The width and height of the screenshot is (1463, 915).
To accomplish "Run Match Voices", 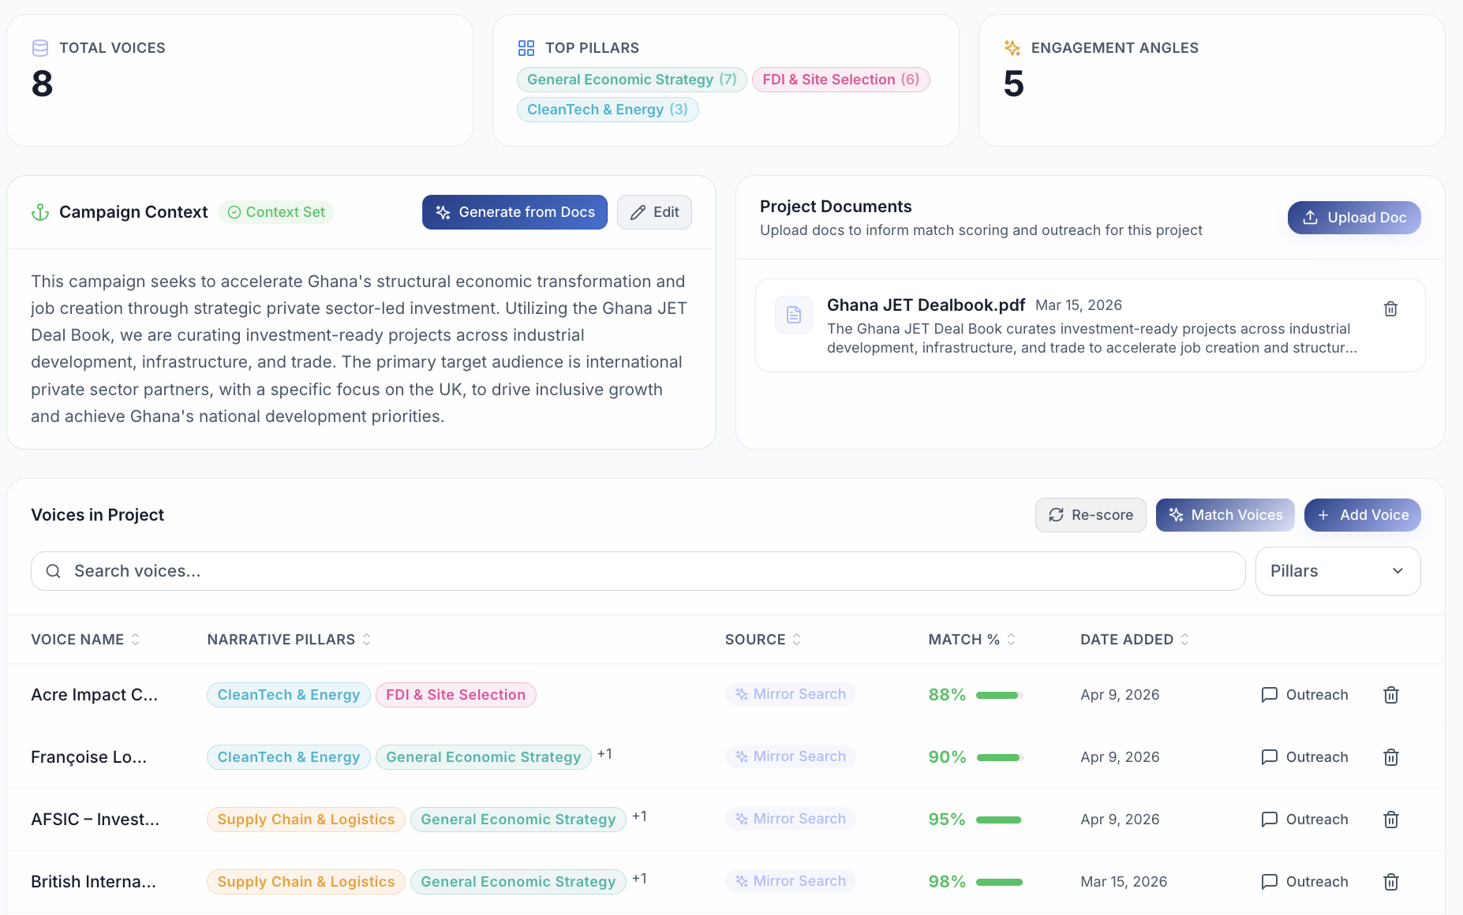I will [x=1225, y=515].
